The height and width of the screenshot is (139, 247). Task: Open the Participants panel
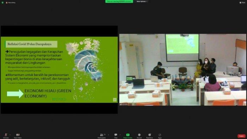point(102,136)
